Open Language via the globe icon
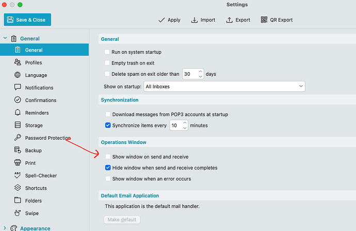The height and width of the screenshot is (231, 356). [18, 75]
